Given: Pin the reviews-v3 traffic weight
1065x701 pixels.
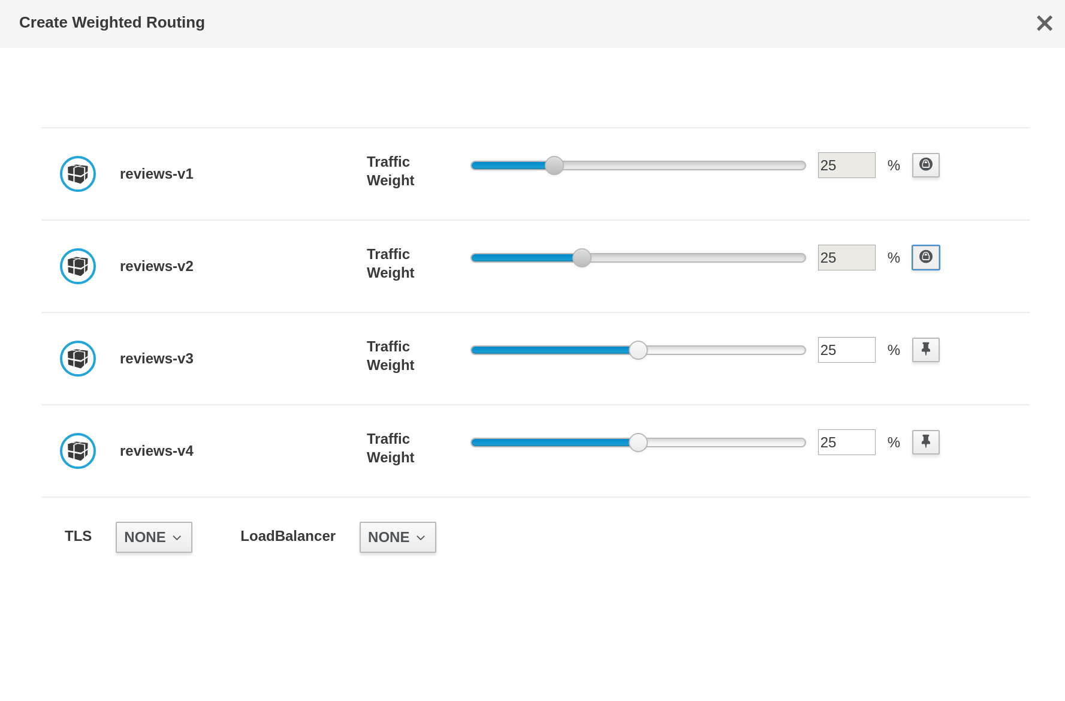Looking at the screenshot, I should click(x=926, y=350).
